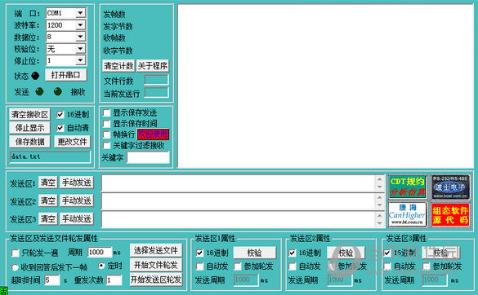Screen dimensions: 478x295
Task: Click 清空 for 发送区1
Action: point(48,183)
